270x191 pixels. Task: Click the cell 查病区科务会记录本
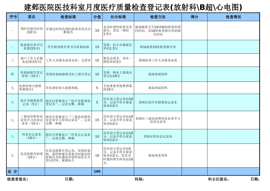click(x=158, y=136)
